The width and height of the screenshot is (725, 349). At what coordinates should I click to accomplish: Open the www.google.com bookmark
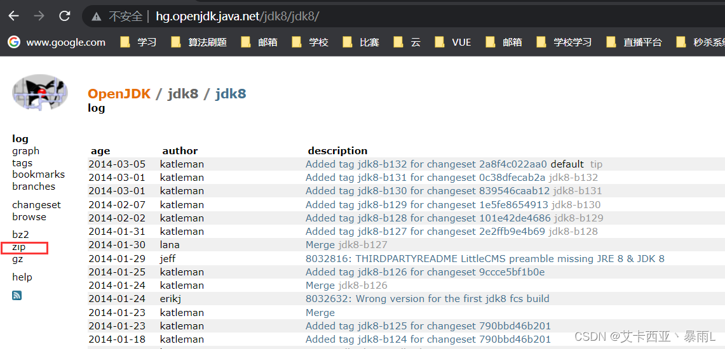tap(57, 43)
